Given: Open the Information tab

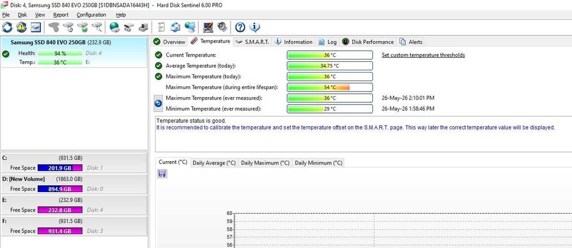Looking at the screenshot, I should 294,42.
